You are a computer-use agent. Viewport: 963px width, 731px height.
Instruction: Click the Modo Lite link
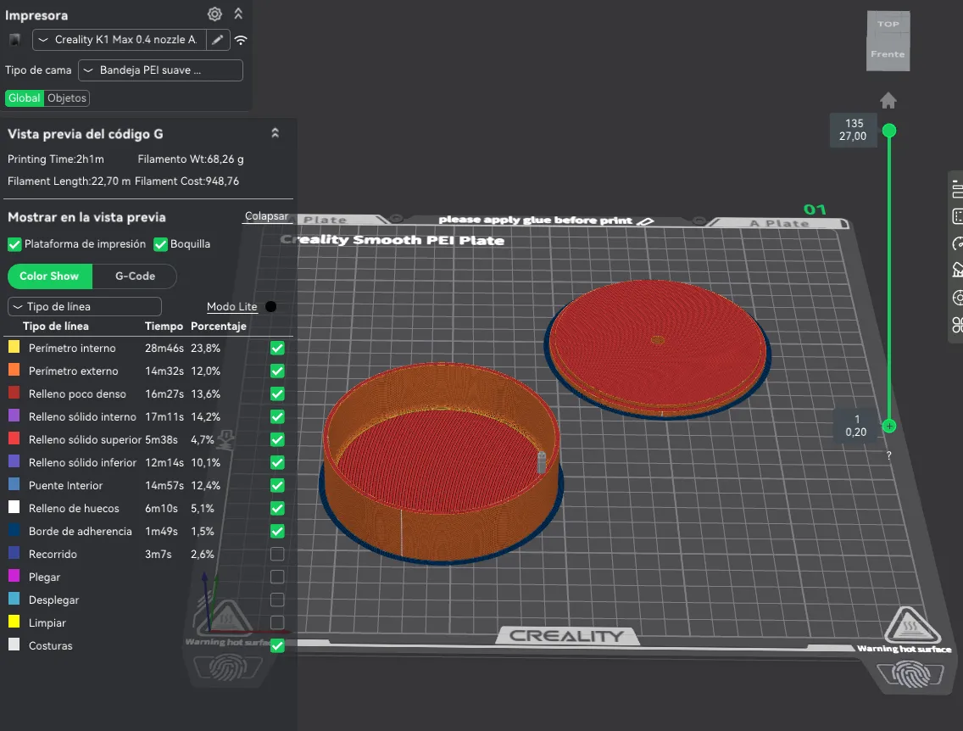(231, 306)
